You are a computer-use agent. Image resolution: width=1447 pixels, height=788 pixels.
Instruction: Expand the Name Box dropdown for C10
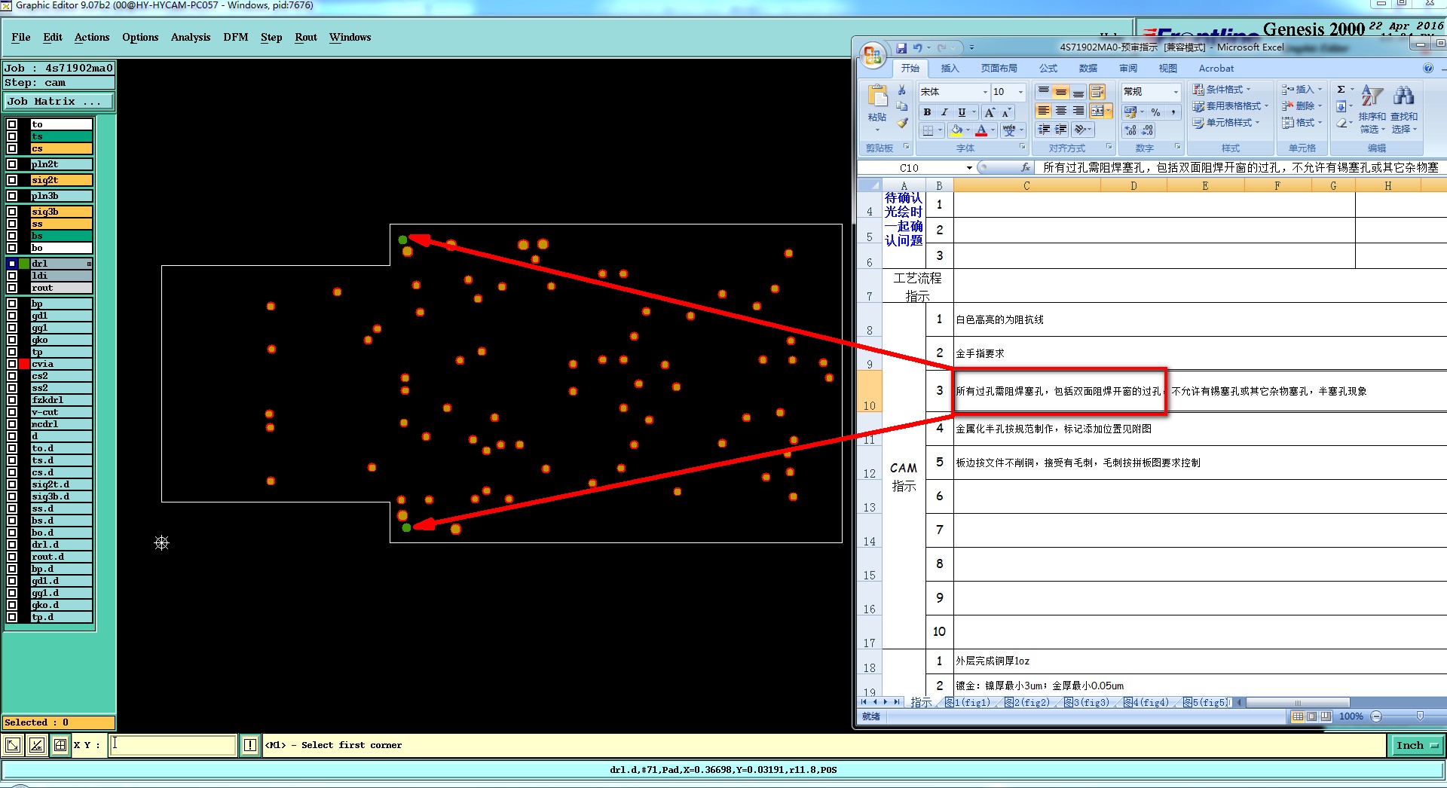tap(969, 167)
